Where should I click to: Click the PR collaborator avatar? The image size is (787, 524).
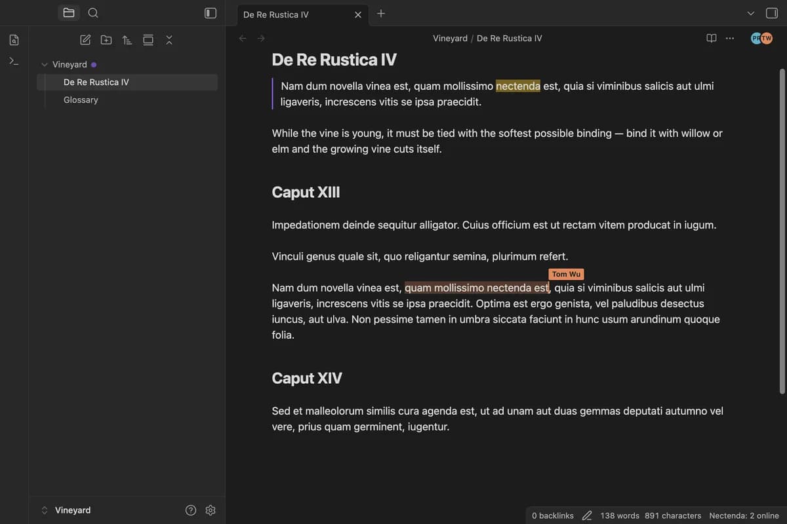(x=756, y=39)
